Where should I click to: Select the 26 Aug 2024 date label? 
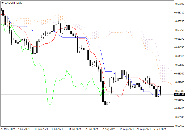click(144, 129)
